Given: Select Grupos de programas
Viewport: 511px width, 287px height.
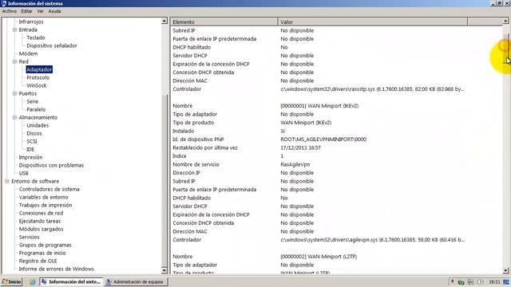Looking at the screenshot, I should click(45, 245).
